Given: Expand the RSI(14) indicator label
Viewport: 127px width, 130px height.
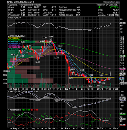Looking at the screenshot, I should 14,18.
